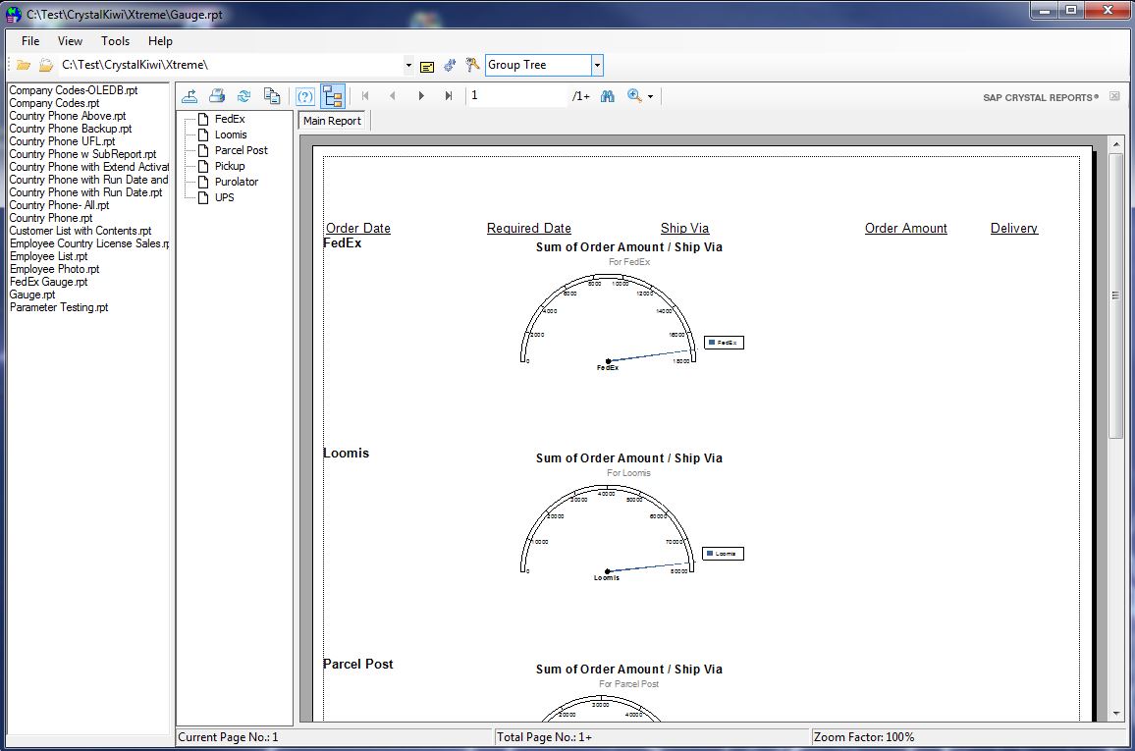This screenshot has height=751, width=1135.
Task: Click the Refresh report icon
Action: (243, 95)
